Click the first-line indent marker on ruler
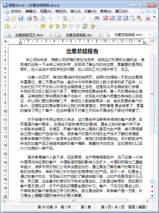 click(x=27, y=40)
